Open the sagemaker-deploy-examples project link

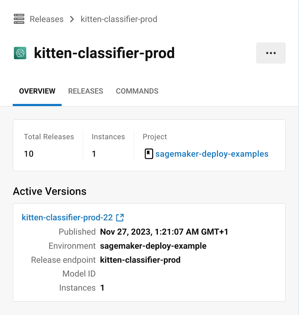pyautogui.click(x=212, y=154)
